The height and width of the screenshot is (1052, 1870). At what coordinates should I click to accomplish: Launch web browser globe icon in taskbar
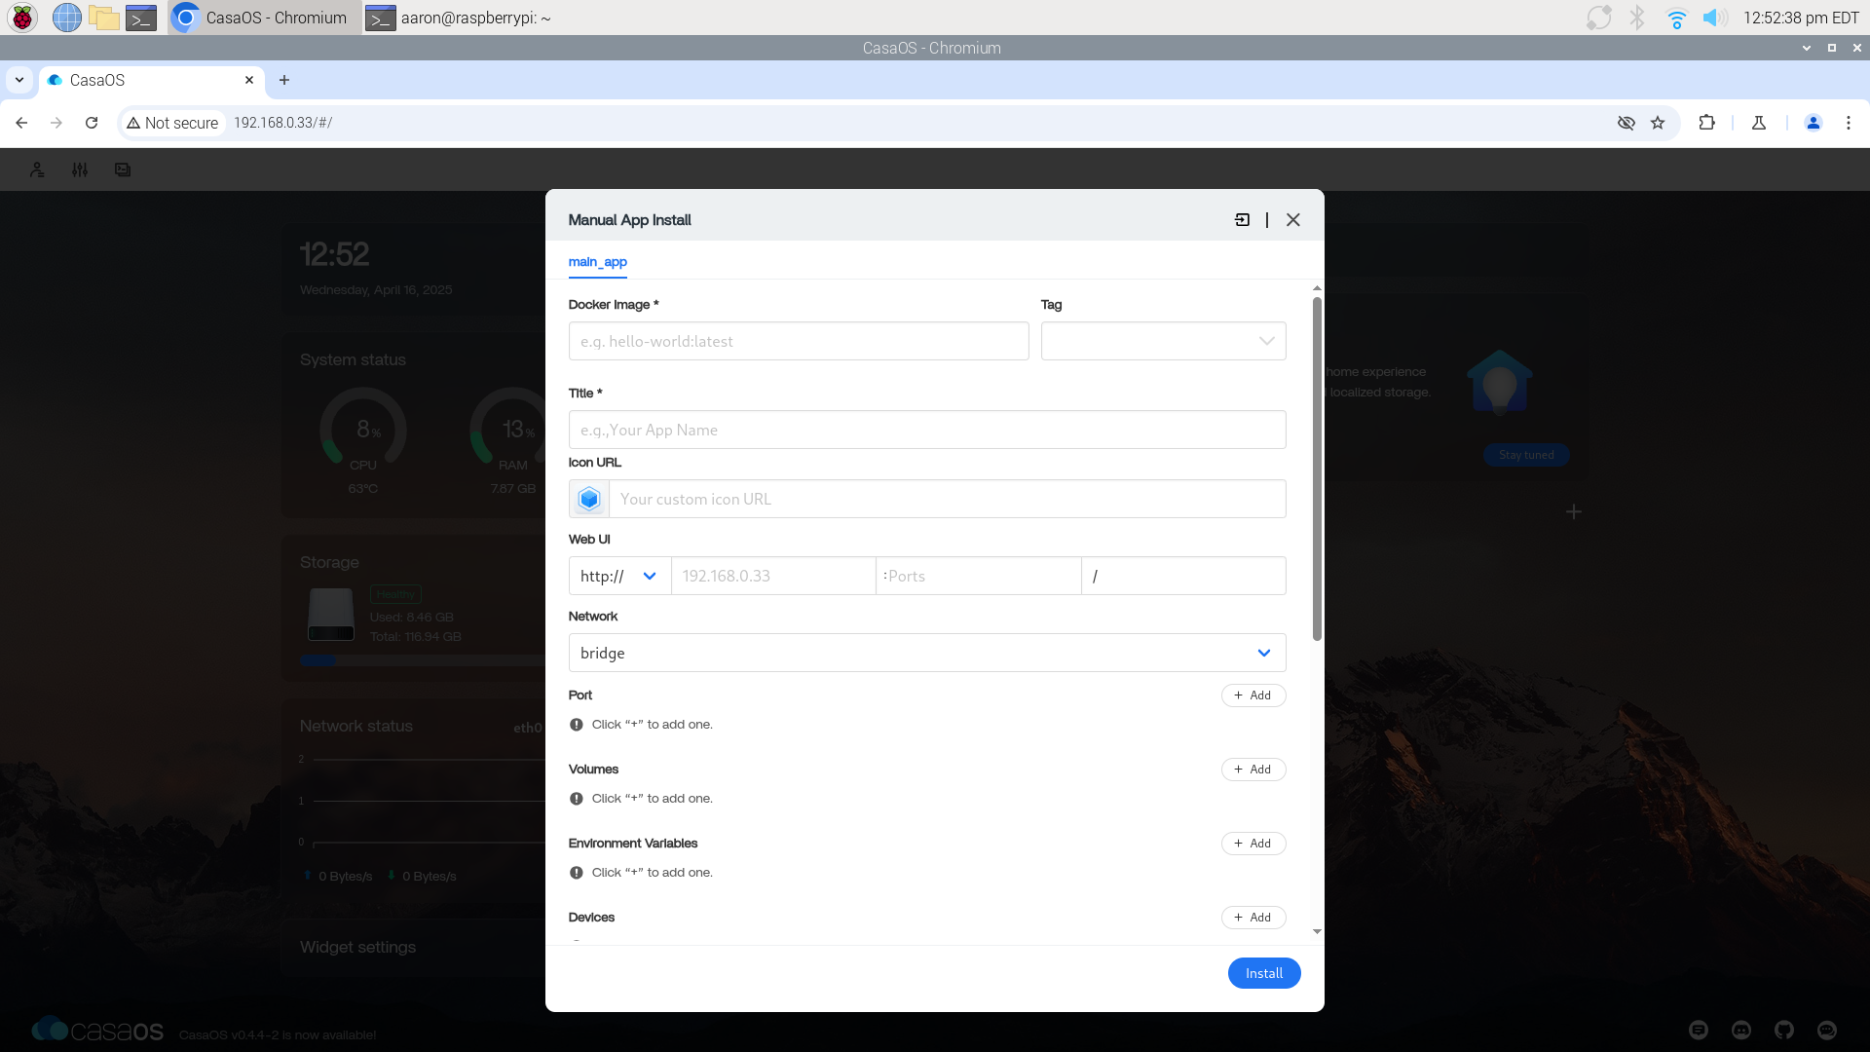[x=66, y=18]
